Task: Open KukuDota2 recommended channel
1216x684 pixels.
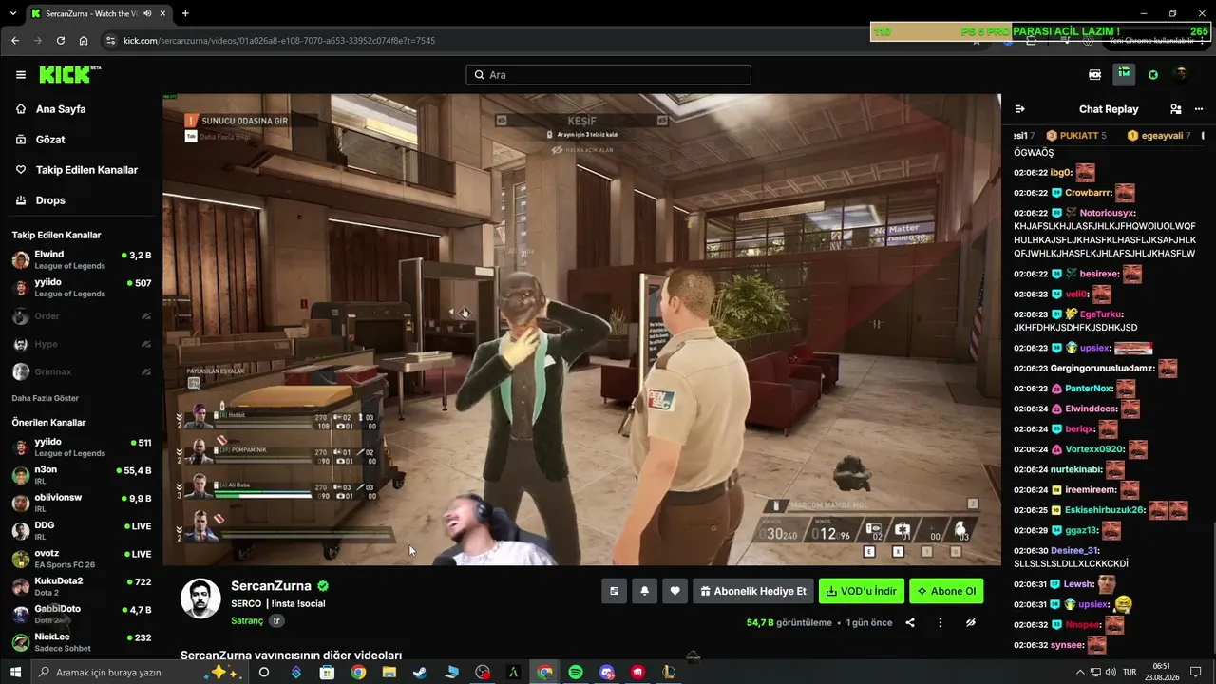Action: point(82,586)
